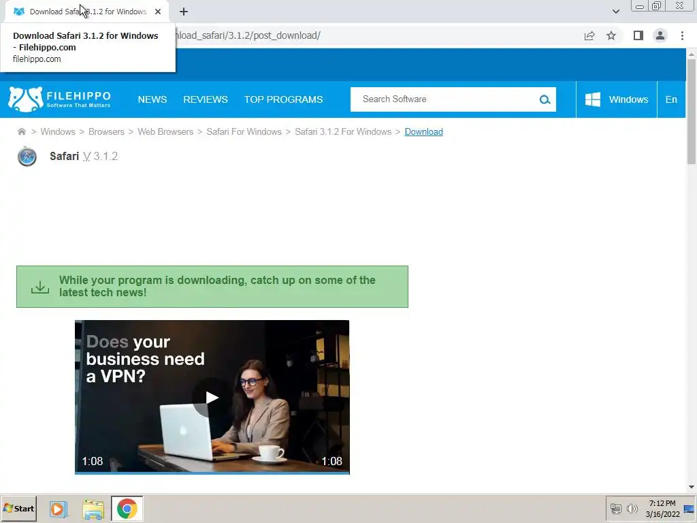
Task: Click the search magnifier icon
Action: click(545, 99)
